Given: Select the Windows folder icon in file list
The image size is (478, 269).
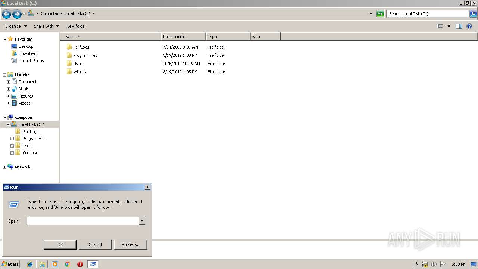Looking at the screenshot, I should 69,72.
